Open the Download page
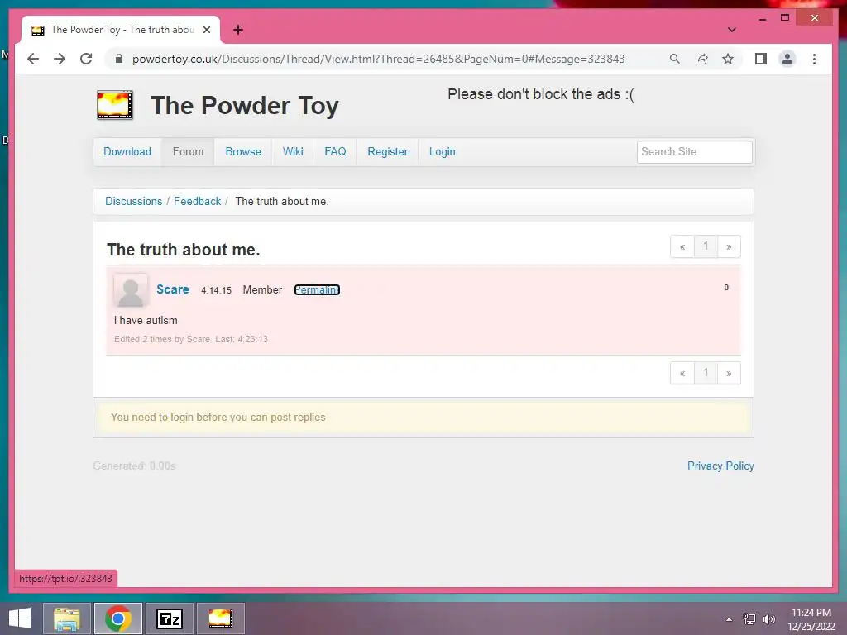The width and height of the screenshot is (847, 635). (x=127, y=152)
